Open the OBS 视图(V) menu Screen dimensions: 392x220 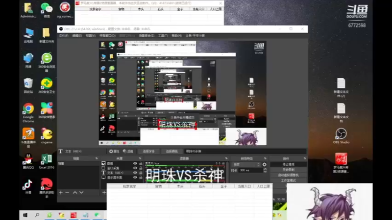pyautogui.click(x=91, y=36)
